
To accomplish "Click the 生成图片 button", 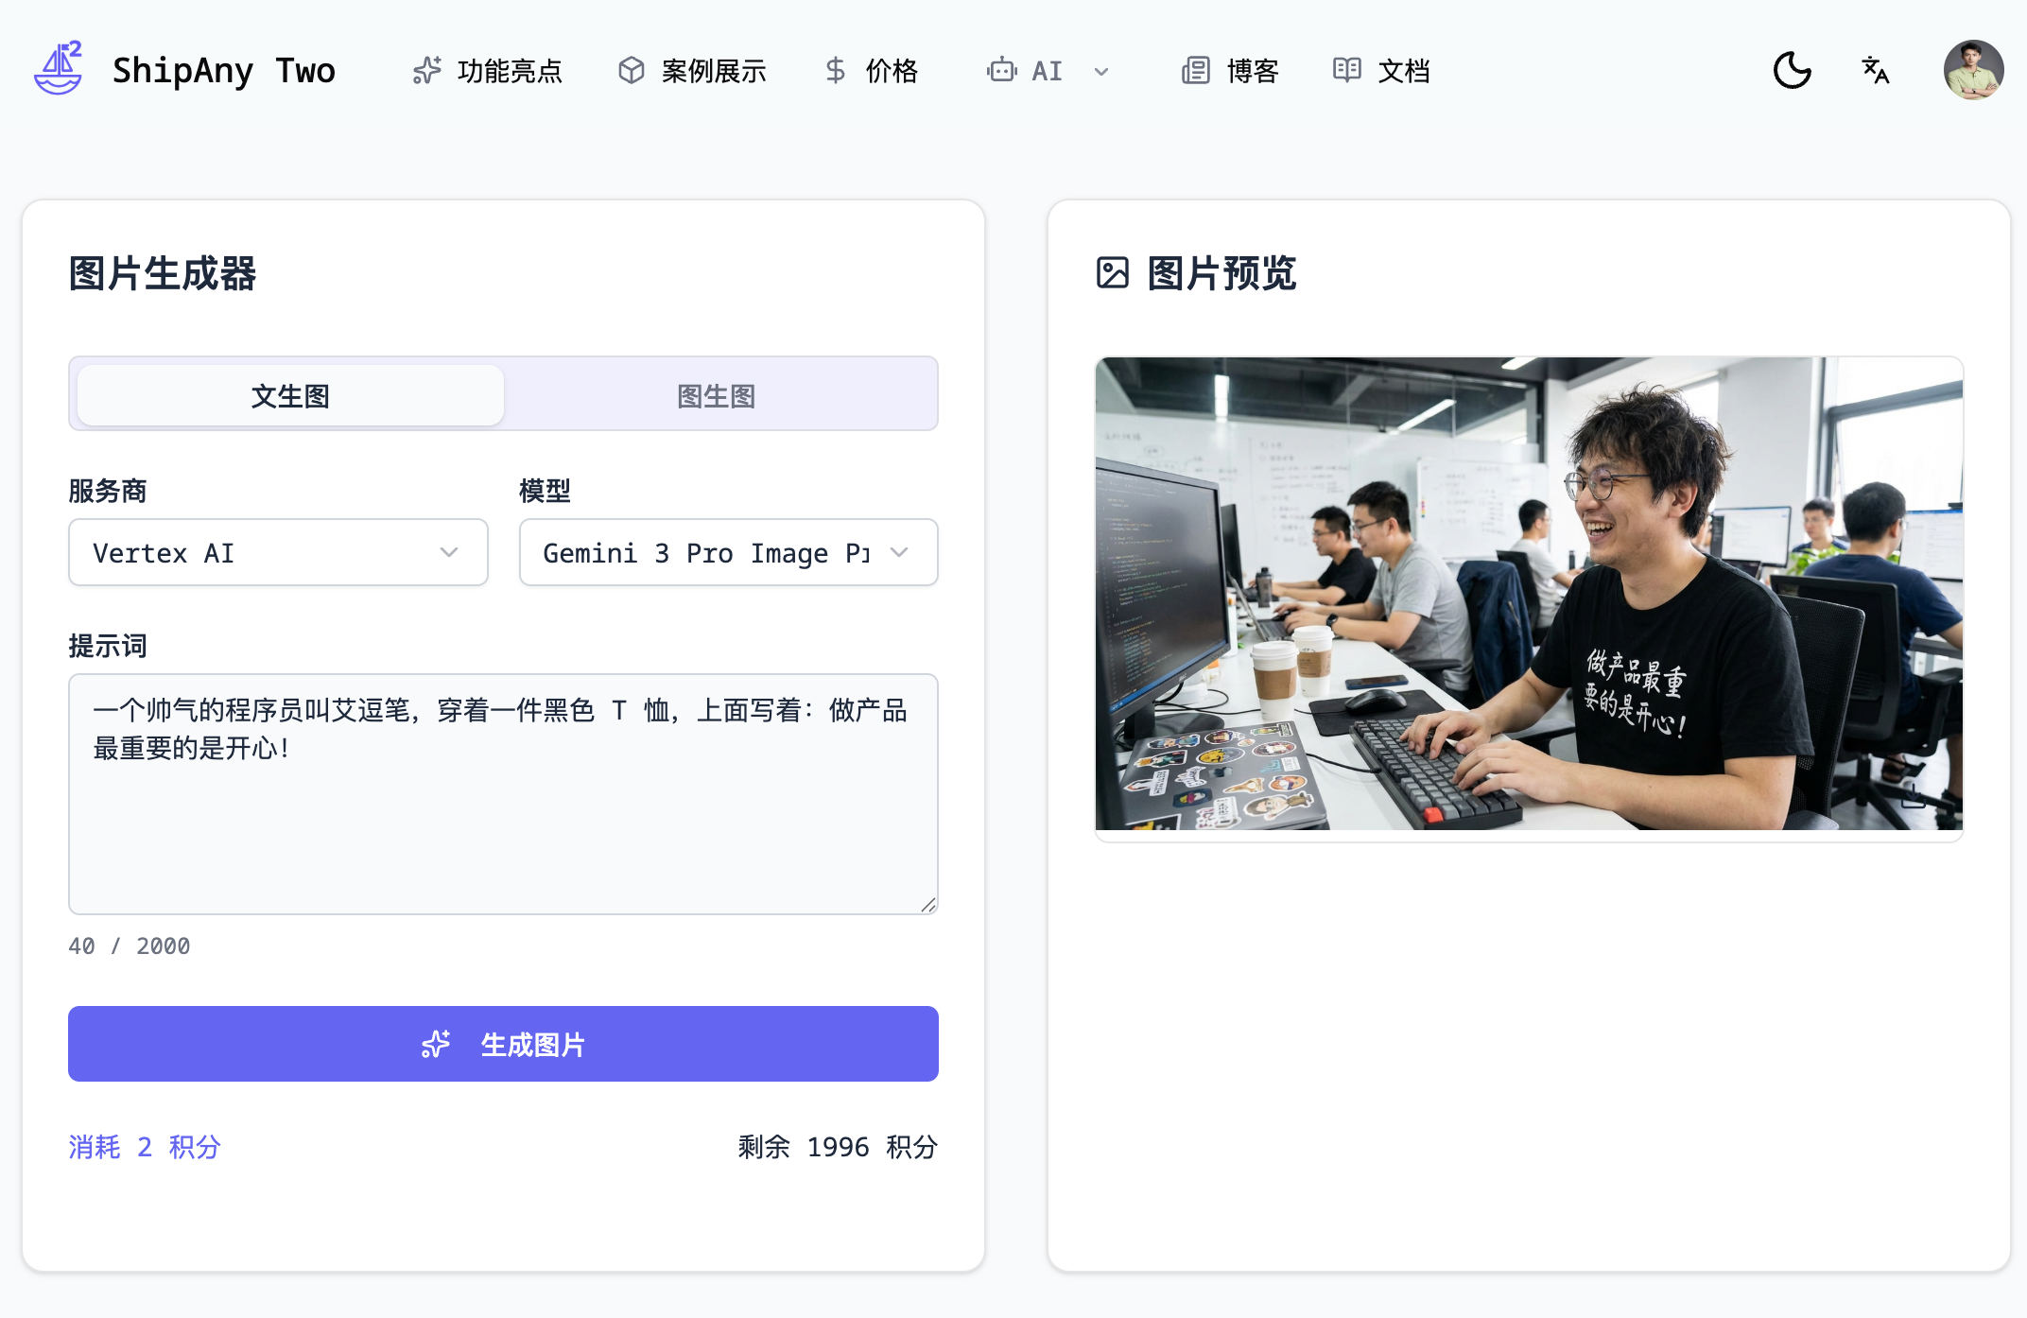I will point(503,1044).
